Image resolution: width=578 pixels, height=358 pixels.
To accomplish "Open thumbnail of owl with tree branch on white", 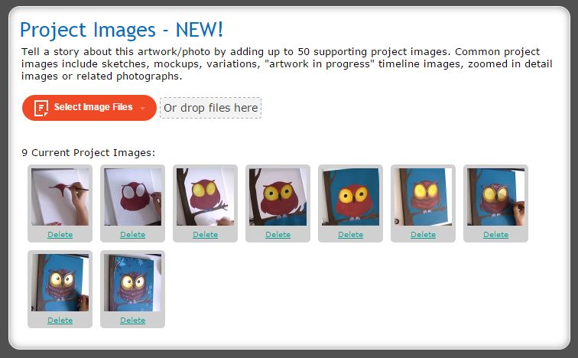I will click(206, 197).
